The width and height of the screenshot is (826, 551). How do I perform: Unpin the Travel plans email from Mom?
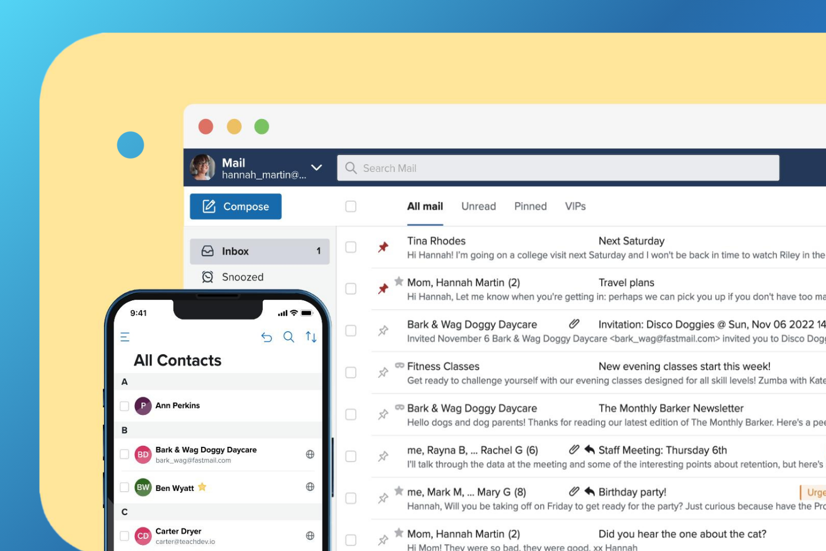point(383,289)
